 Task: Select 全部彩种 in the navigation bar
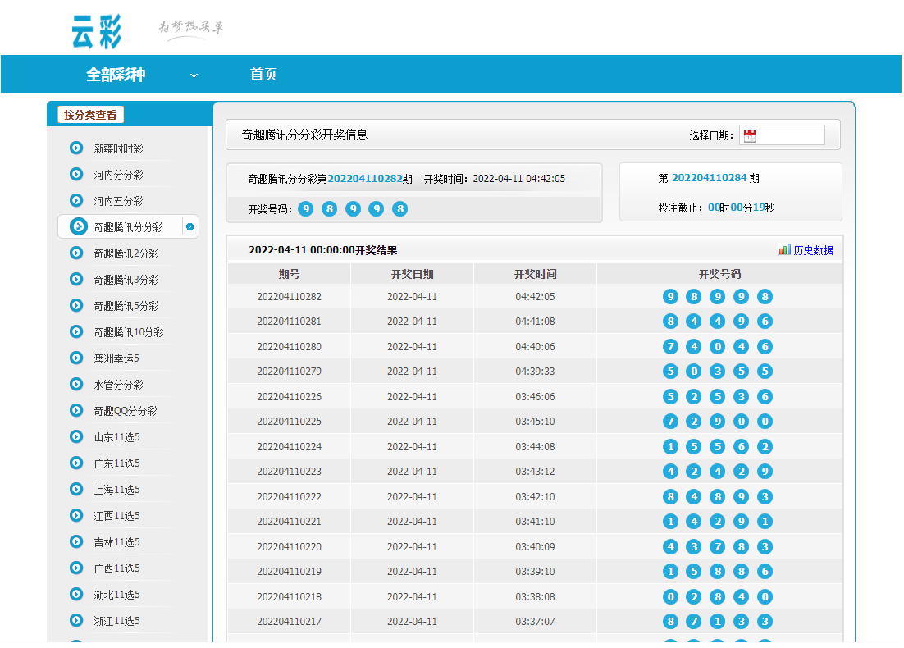[x=116, y=74]
